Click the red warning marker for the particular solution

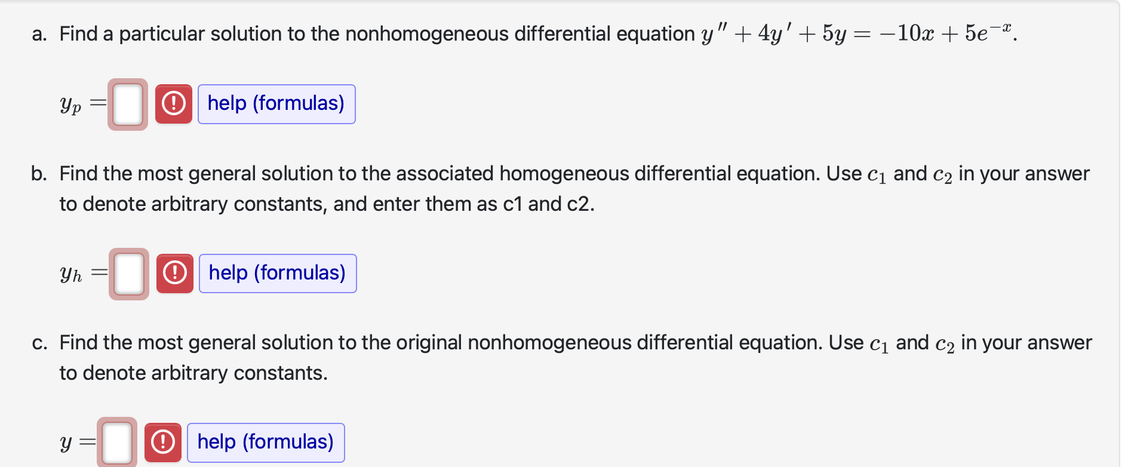click(x=173, y=104)
